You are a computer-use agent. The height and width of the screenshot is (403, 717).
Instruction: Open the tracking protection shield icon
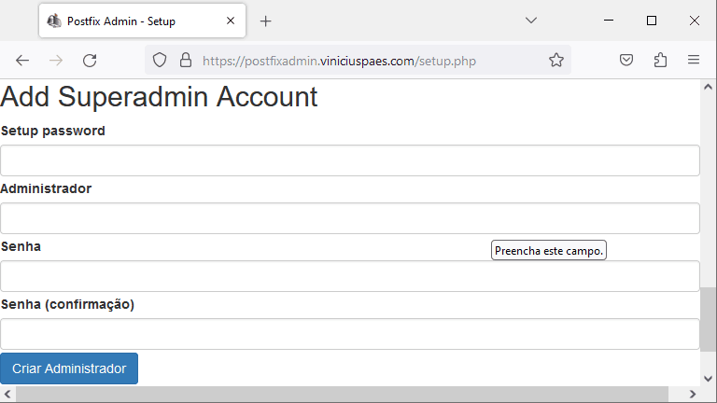point(160,60)
